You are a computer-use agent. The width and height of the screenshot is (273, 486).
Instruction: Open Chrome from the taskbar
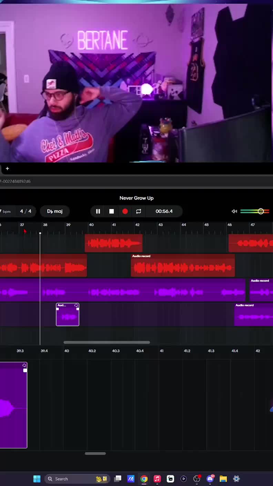144,479
